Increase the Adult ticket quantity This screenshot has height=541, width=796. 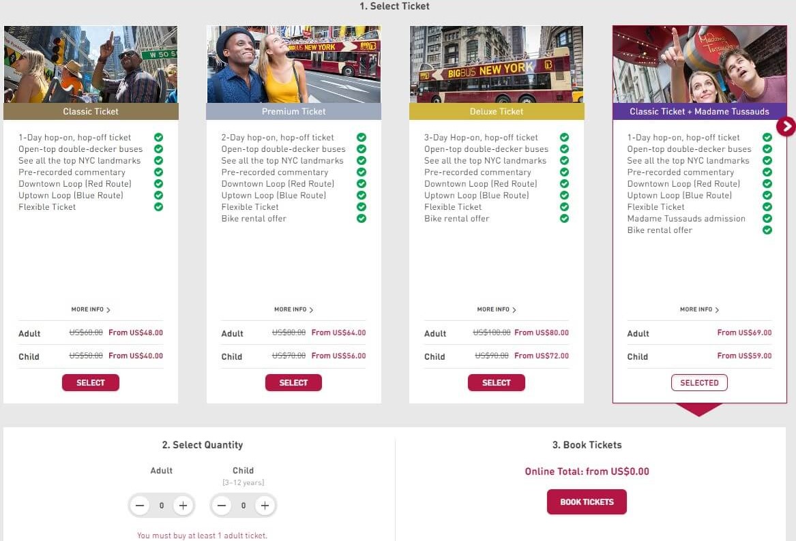[183, 506]
